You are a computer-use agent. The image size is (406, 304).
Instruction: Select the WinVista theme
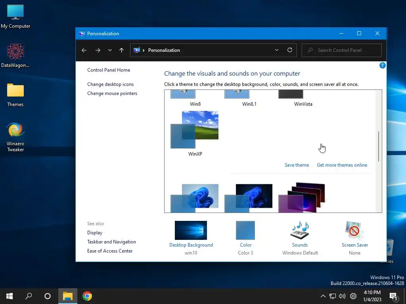click(x=303, y=98)
